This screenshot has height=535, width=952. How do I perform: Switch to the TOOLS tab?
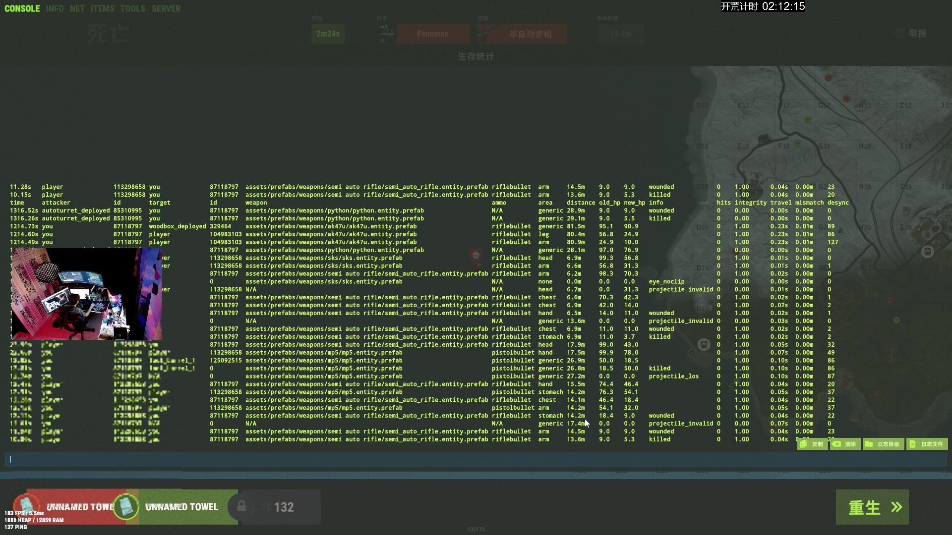[x=132, y=8]
